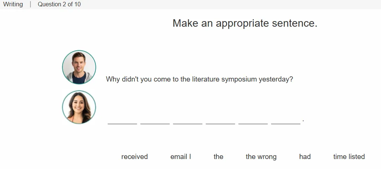
Task: Click the divider between Writing and Question
Action: click(x=30, y=4)
